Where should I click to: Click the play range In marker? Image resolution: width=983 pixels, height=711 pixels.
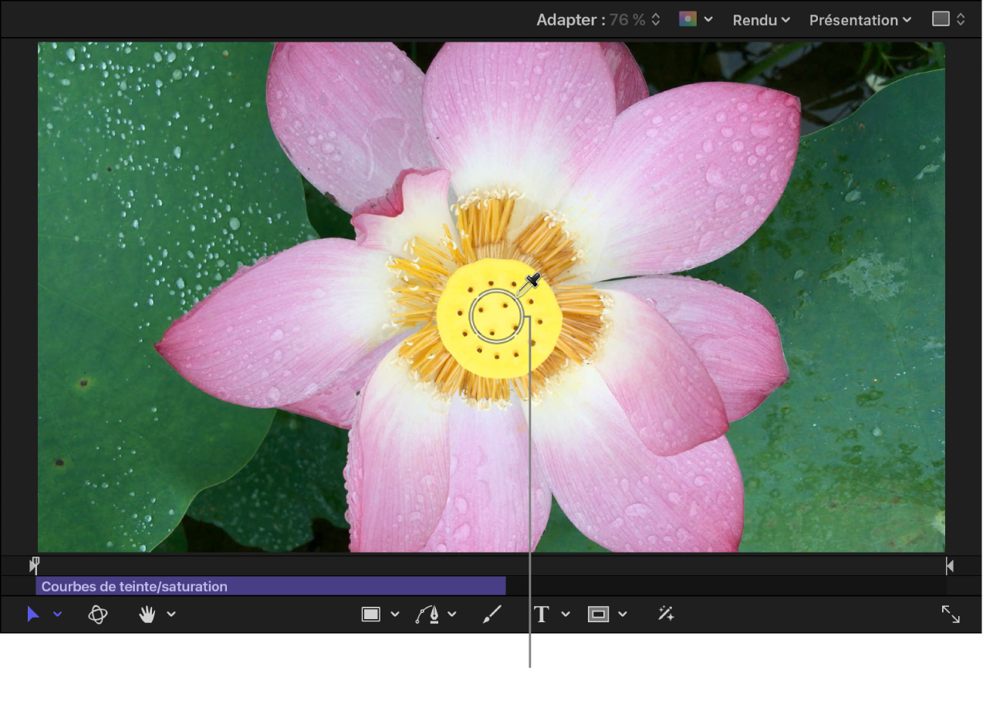pyautogui.click(x=34, y=566)
